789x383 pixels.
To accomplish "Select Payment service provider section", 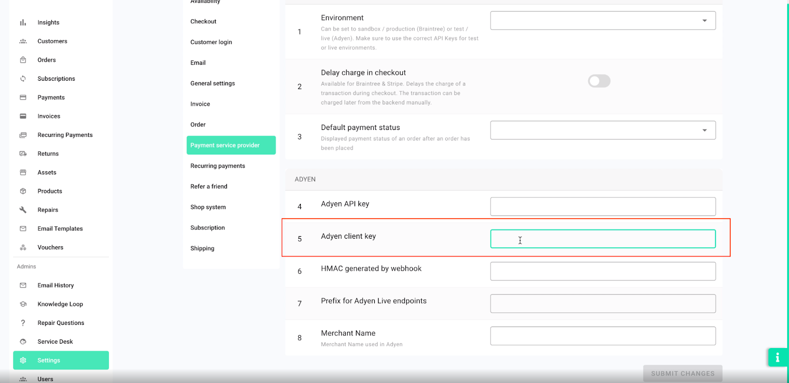I will pos(231,145).
